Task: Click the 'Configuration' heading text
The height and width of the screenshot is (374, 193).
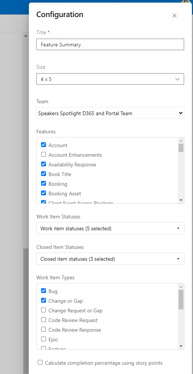Action: point(60,14)
